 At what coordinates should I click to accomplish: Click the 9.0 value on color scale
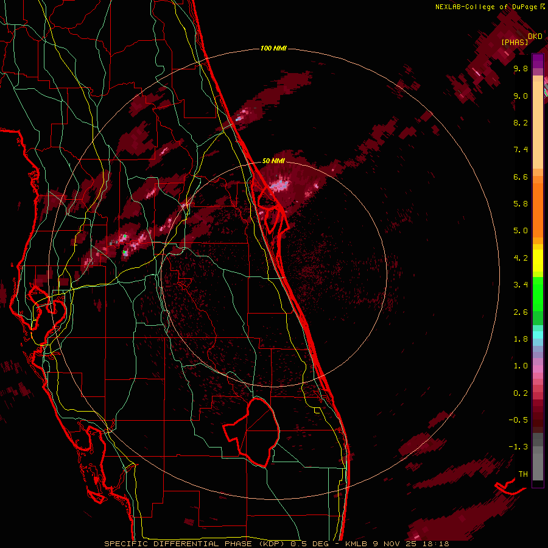tap(521, 96)
